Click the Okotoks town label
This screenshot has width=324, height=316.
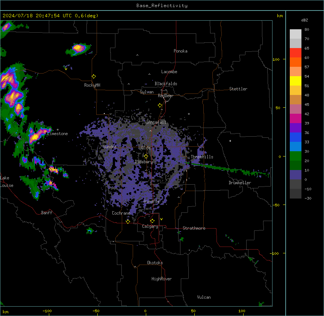tap(155, 263)
